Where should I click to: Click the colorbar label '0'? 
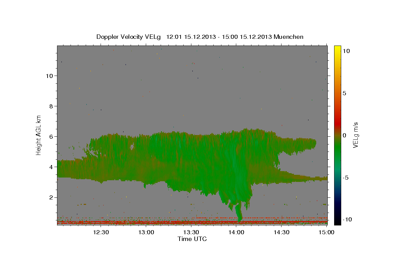click(344, 135)
